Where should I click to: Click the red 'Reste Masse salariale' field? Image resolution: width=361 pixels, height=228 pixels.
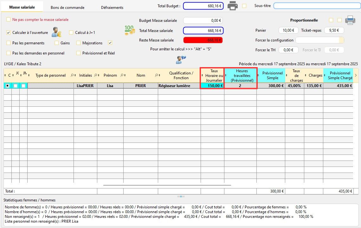click(x=203, y=40)
